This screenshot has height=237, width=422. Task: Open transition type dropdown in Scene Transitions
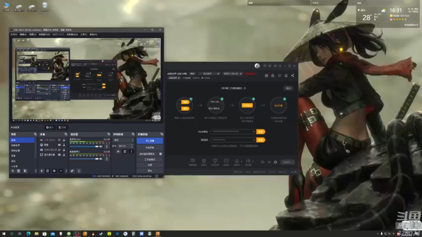[123, 140]
